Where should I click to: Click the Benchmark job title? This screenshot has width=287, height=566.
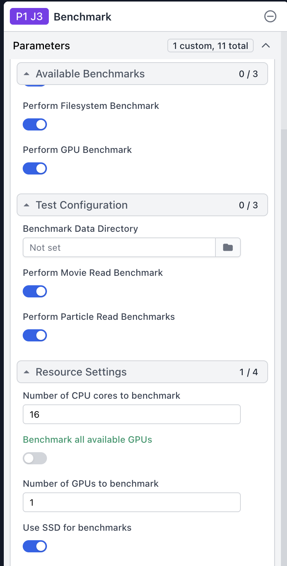83,17
